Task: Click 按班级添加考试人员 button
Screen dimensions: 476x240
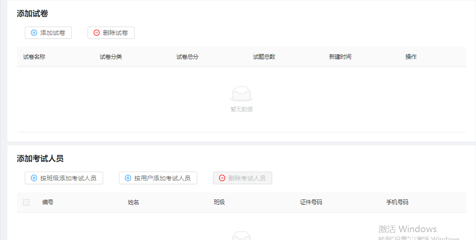Action: click(x=64, y=178)
